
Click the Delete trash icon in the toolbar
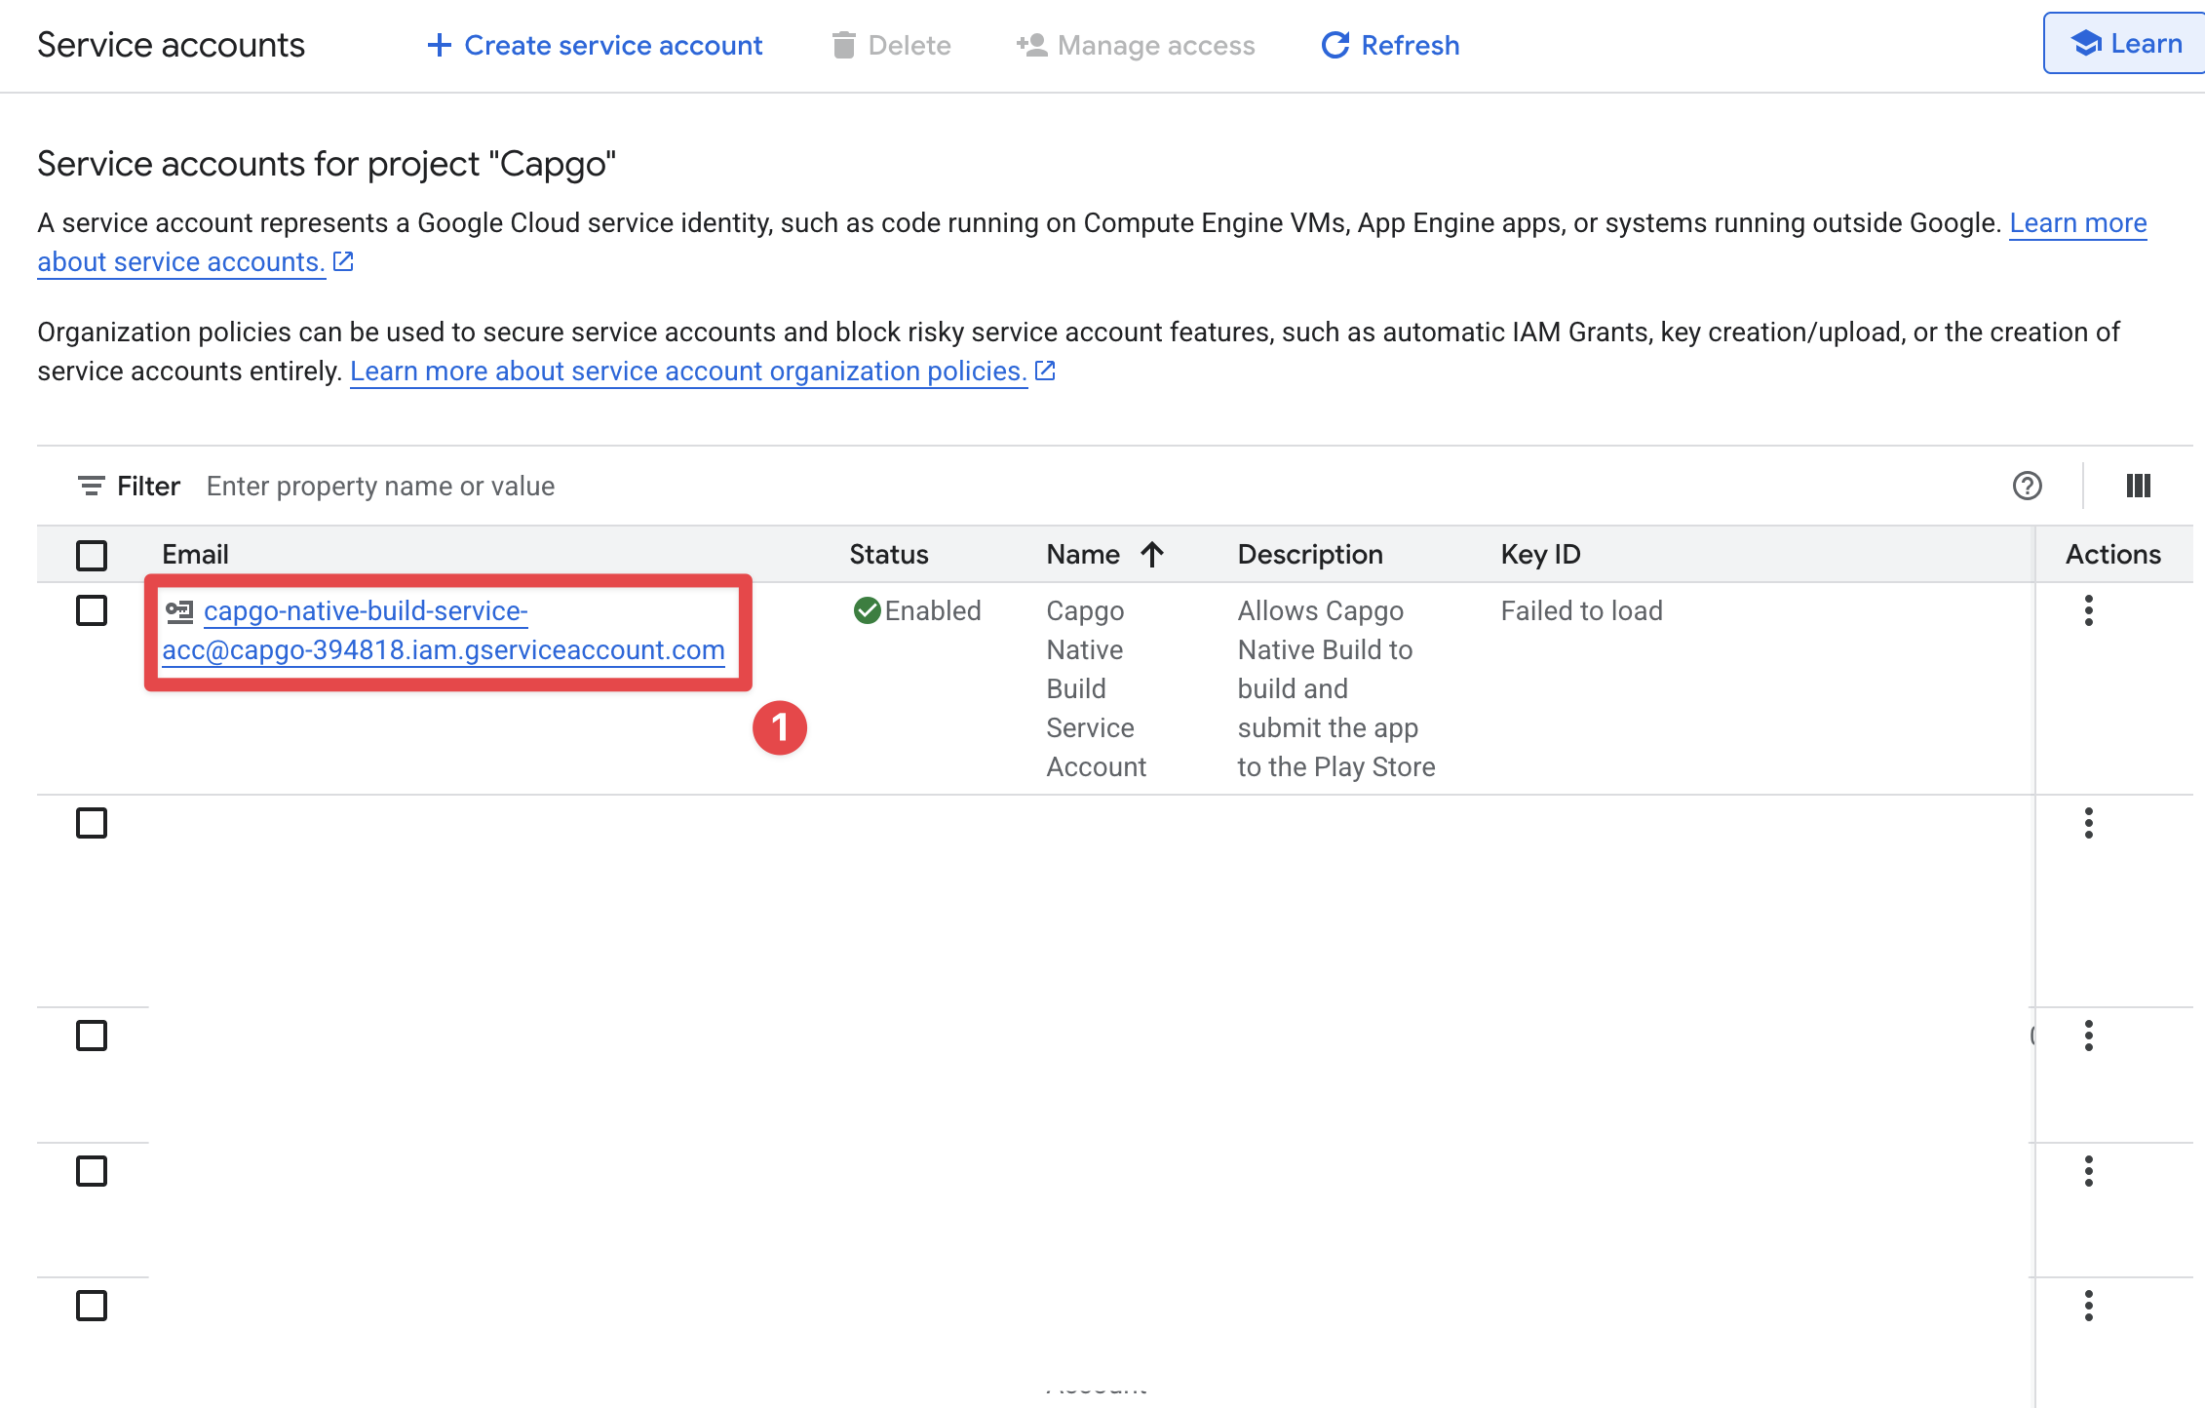[x=844, y=45]
